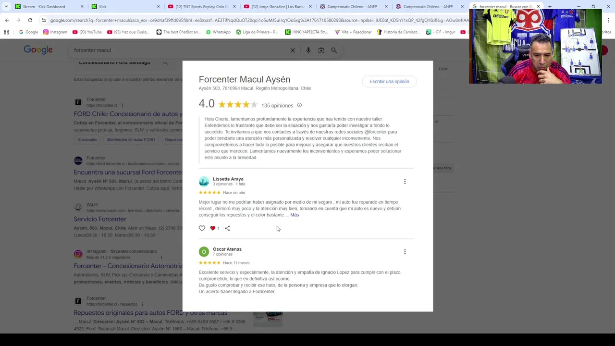Open the Chrome apps grid in the bookmarks bar
The width and height of the screenshot is (615, 346).
[x=6, y=32]
